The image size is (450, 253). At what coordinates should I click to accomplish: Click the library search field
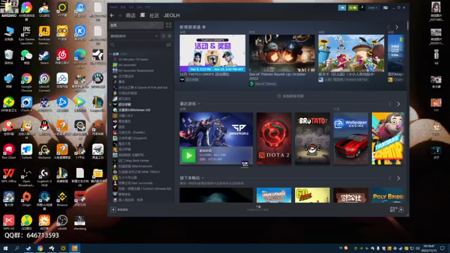click(x=137, y=45)
